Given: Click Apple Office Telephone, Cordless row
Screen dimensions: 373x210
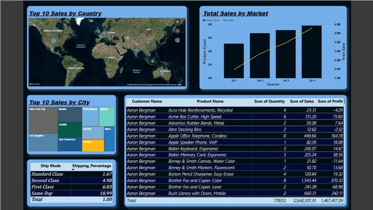Looking at the screenshot, I should [235, 136].
